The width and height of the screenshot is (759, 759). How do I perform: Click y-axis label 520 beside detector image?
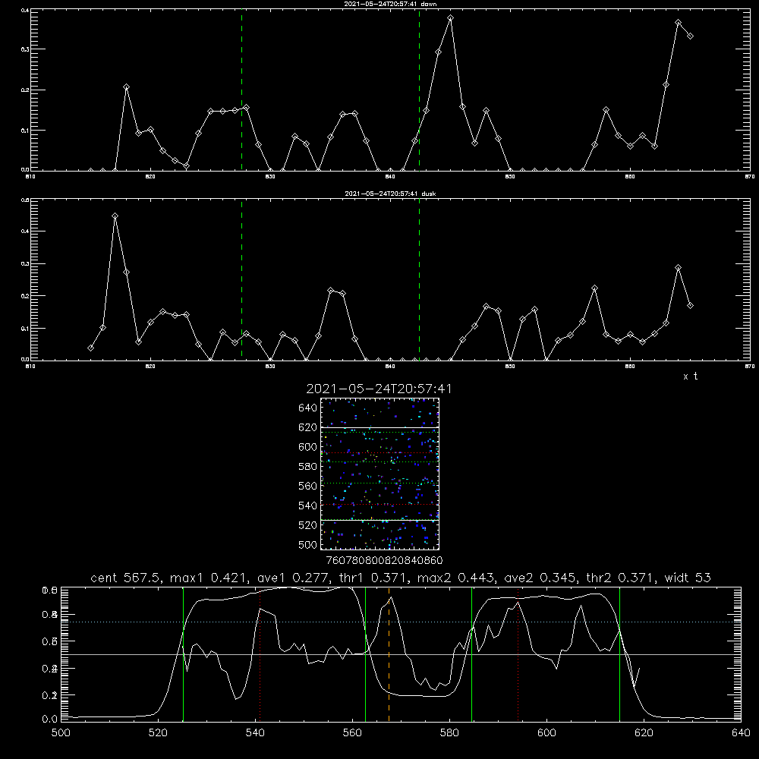pyautogui.click(x=308, y=525)
